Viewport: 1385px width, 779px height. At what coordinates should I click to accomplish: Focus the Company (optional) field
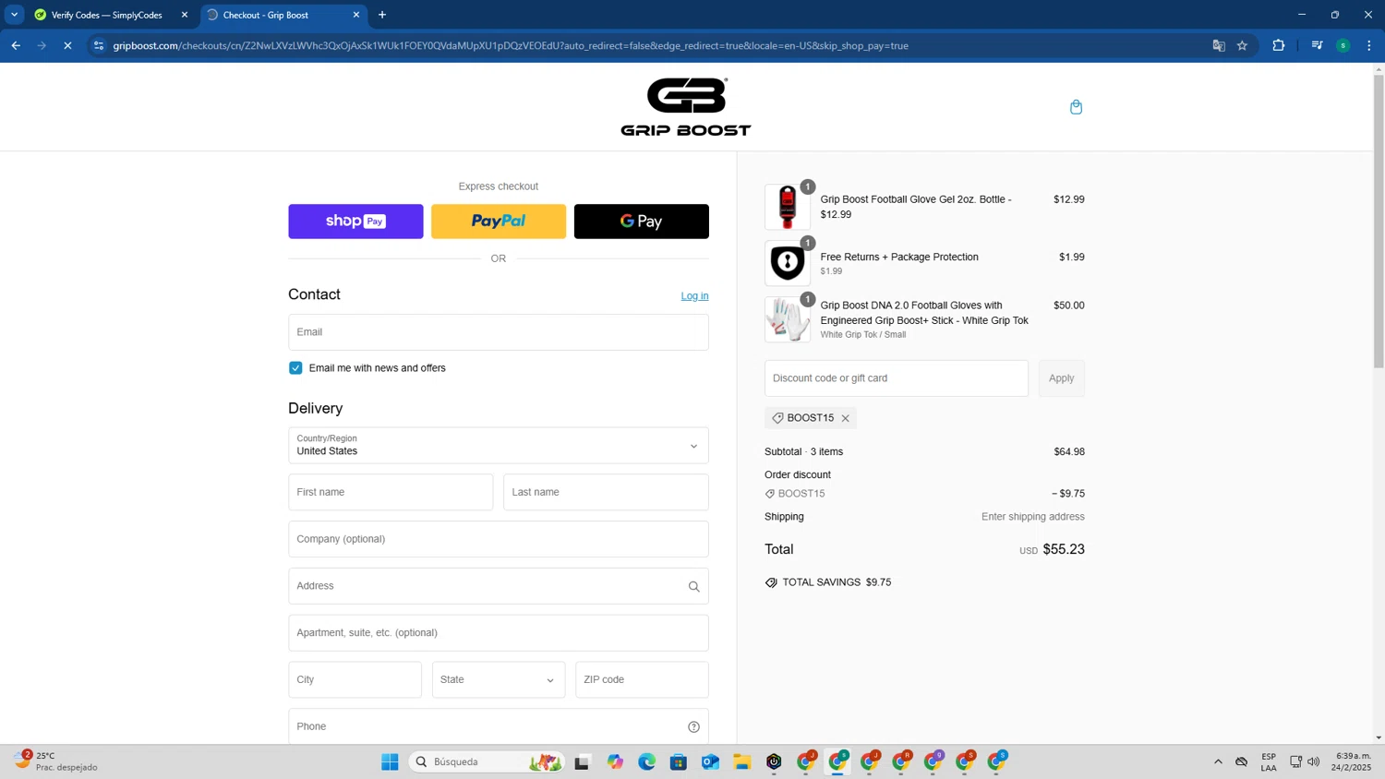coord(499,539)
